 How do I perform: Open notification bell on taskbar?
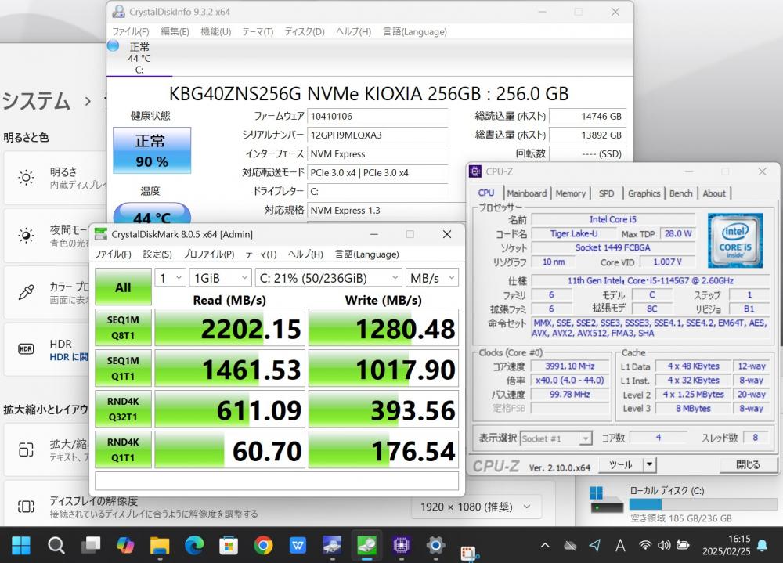click(762, 545)
